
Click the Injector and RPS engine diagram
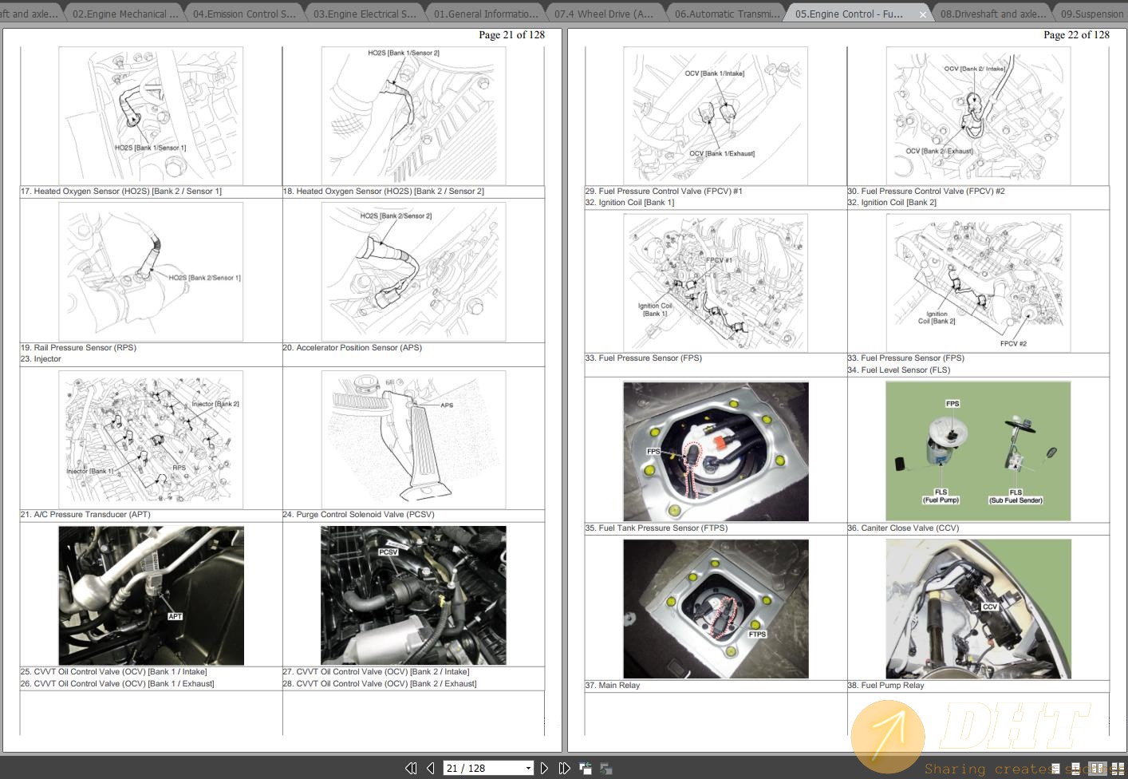151,439
